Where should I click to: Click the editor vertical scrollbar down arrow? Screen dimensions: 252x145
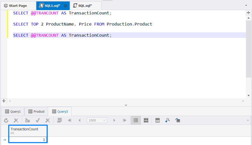(x=248, y=95)
